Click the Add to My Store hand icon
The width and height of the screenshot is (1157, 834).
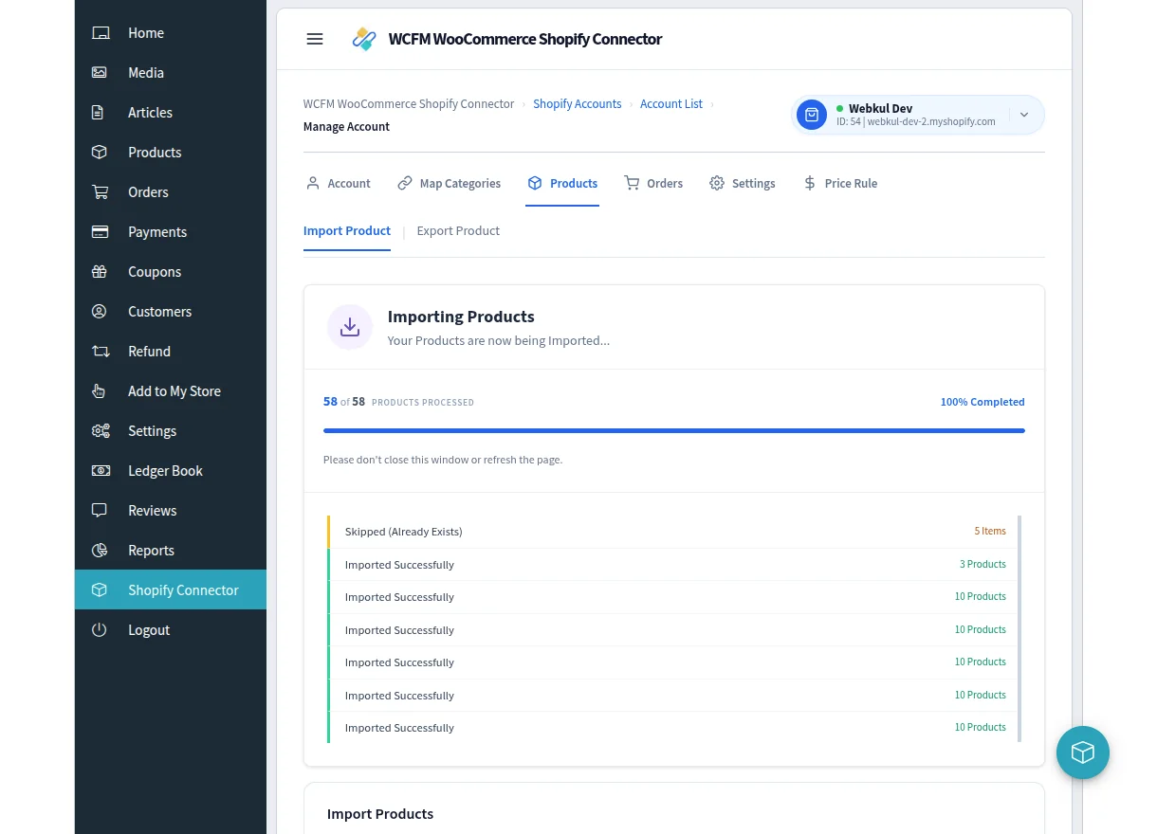[100, 391]
